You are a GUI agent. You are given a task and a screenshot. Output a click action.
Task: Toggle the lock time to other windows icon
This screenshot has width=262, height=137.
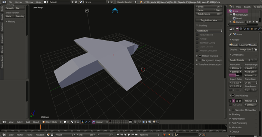[x=52, y=135]
